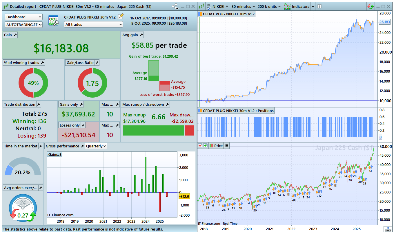394x234 pixels.
Task: Expand the All trades filter dropdown
Action: tap(93, 25)
